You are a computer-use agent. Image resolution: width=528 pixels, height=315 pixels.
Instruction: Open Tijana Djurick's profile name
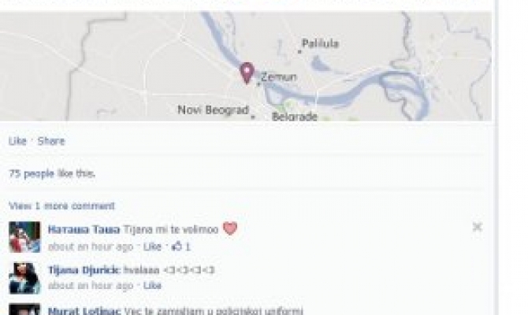84,270
